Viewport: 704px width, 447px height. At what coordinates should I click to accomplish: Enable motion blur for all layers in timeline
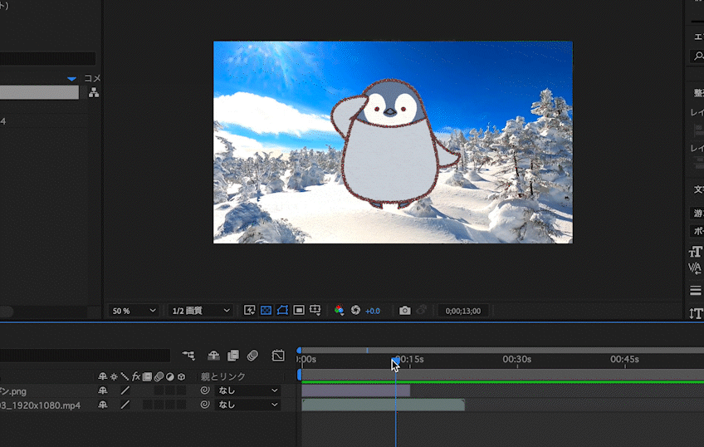click(252, 356)
